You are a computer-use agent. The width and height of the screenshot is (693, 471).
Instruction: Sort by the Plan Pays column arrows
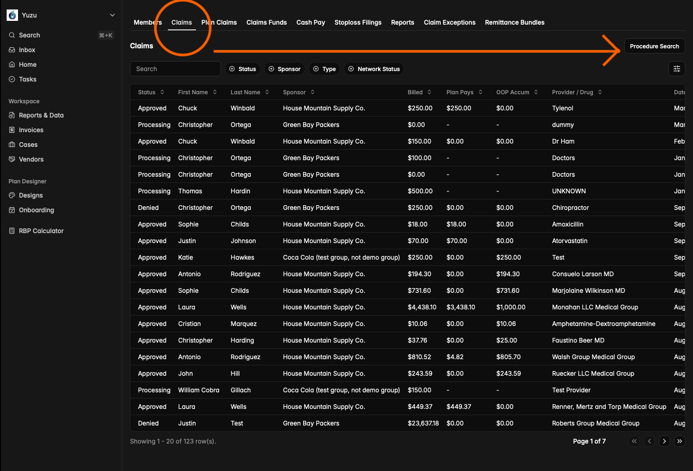(480, 92)
